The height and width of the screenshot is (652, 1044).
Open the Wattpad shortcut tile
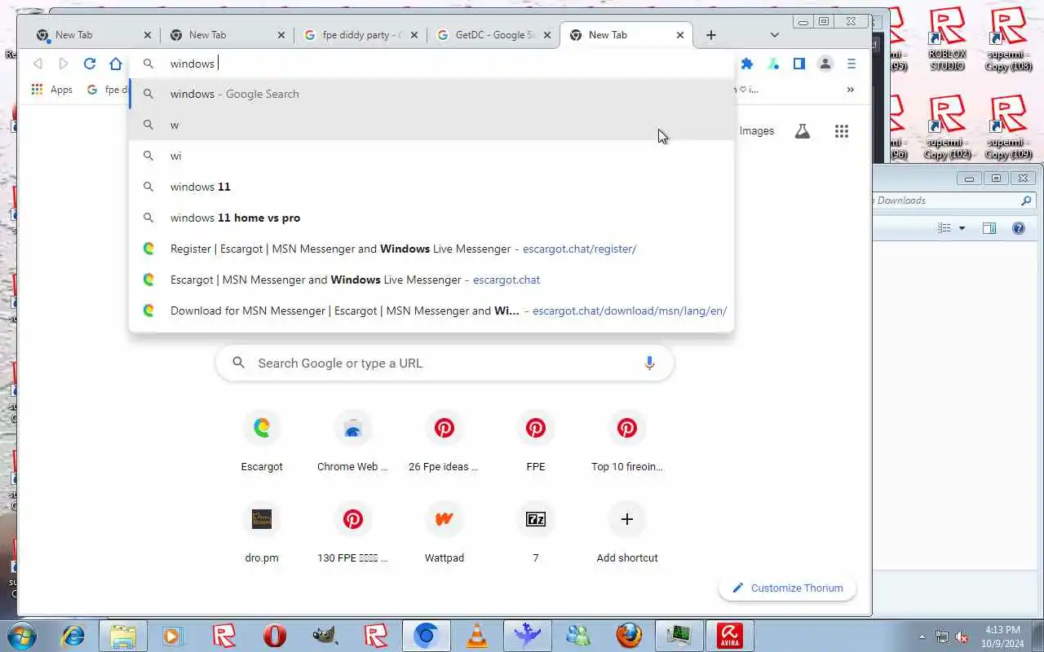[x=445, y=532]
